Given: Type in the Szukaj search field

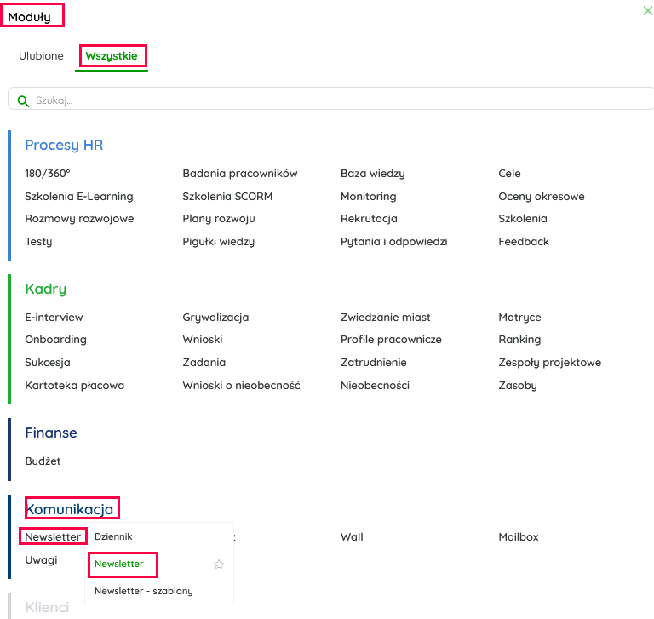Looking at the screenshot, I should [341, 100].
